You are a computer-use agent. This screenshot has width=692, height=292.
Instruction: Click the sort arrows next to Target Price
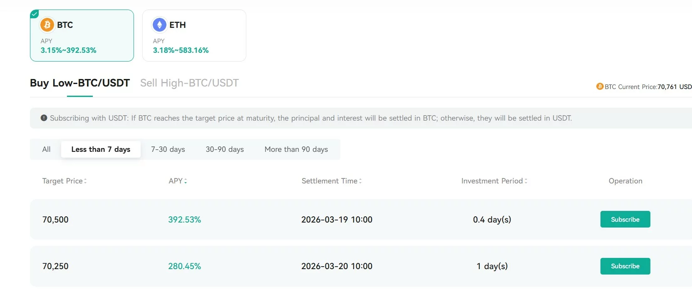(x=86, y=181)
